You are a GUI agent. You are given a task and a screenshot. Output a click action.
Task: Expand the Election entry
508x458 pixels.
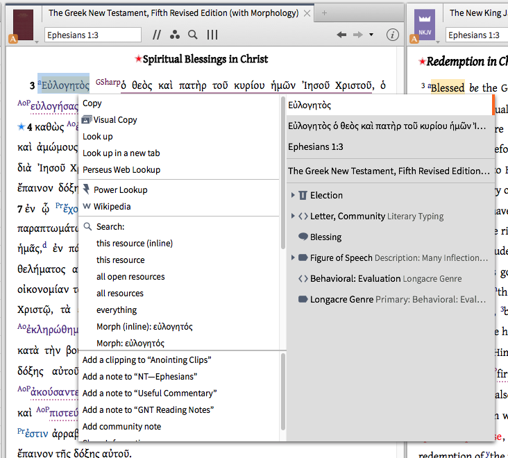click(293, 195)
